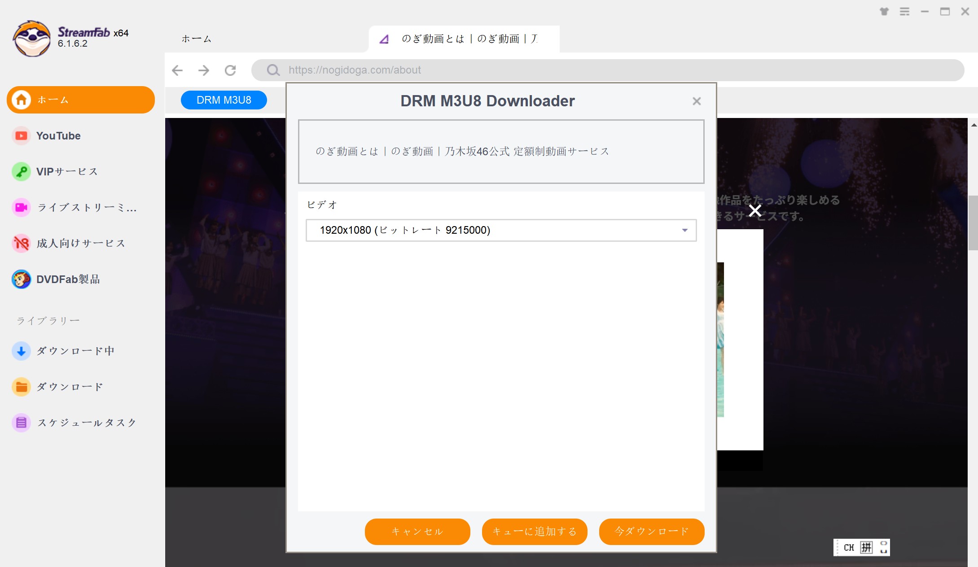Open VIPサービス in the sidebar

click(x=67, y=171)
